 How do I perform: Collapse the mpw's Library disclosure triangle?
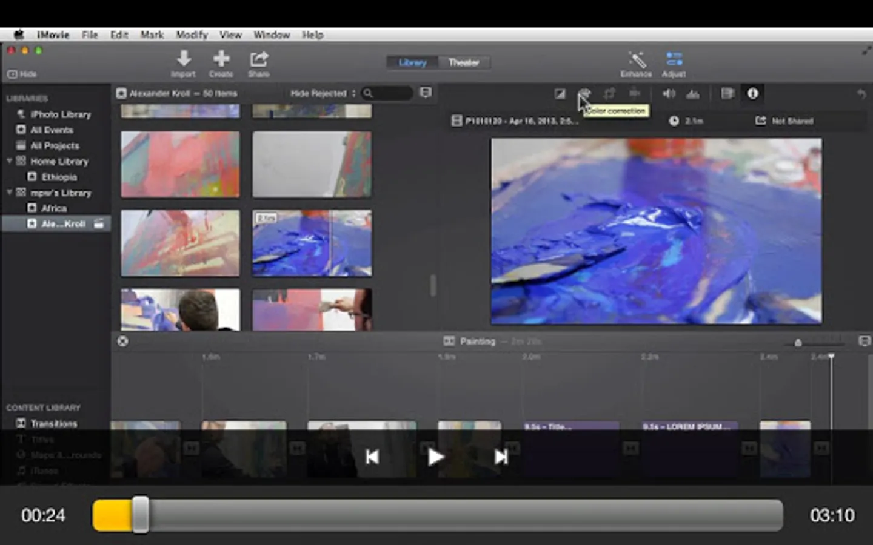(10, 193)
